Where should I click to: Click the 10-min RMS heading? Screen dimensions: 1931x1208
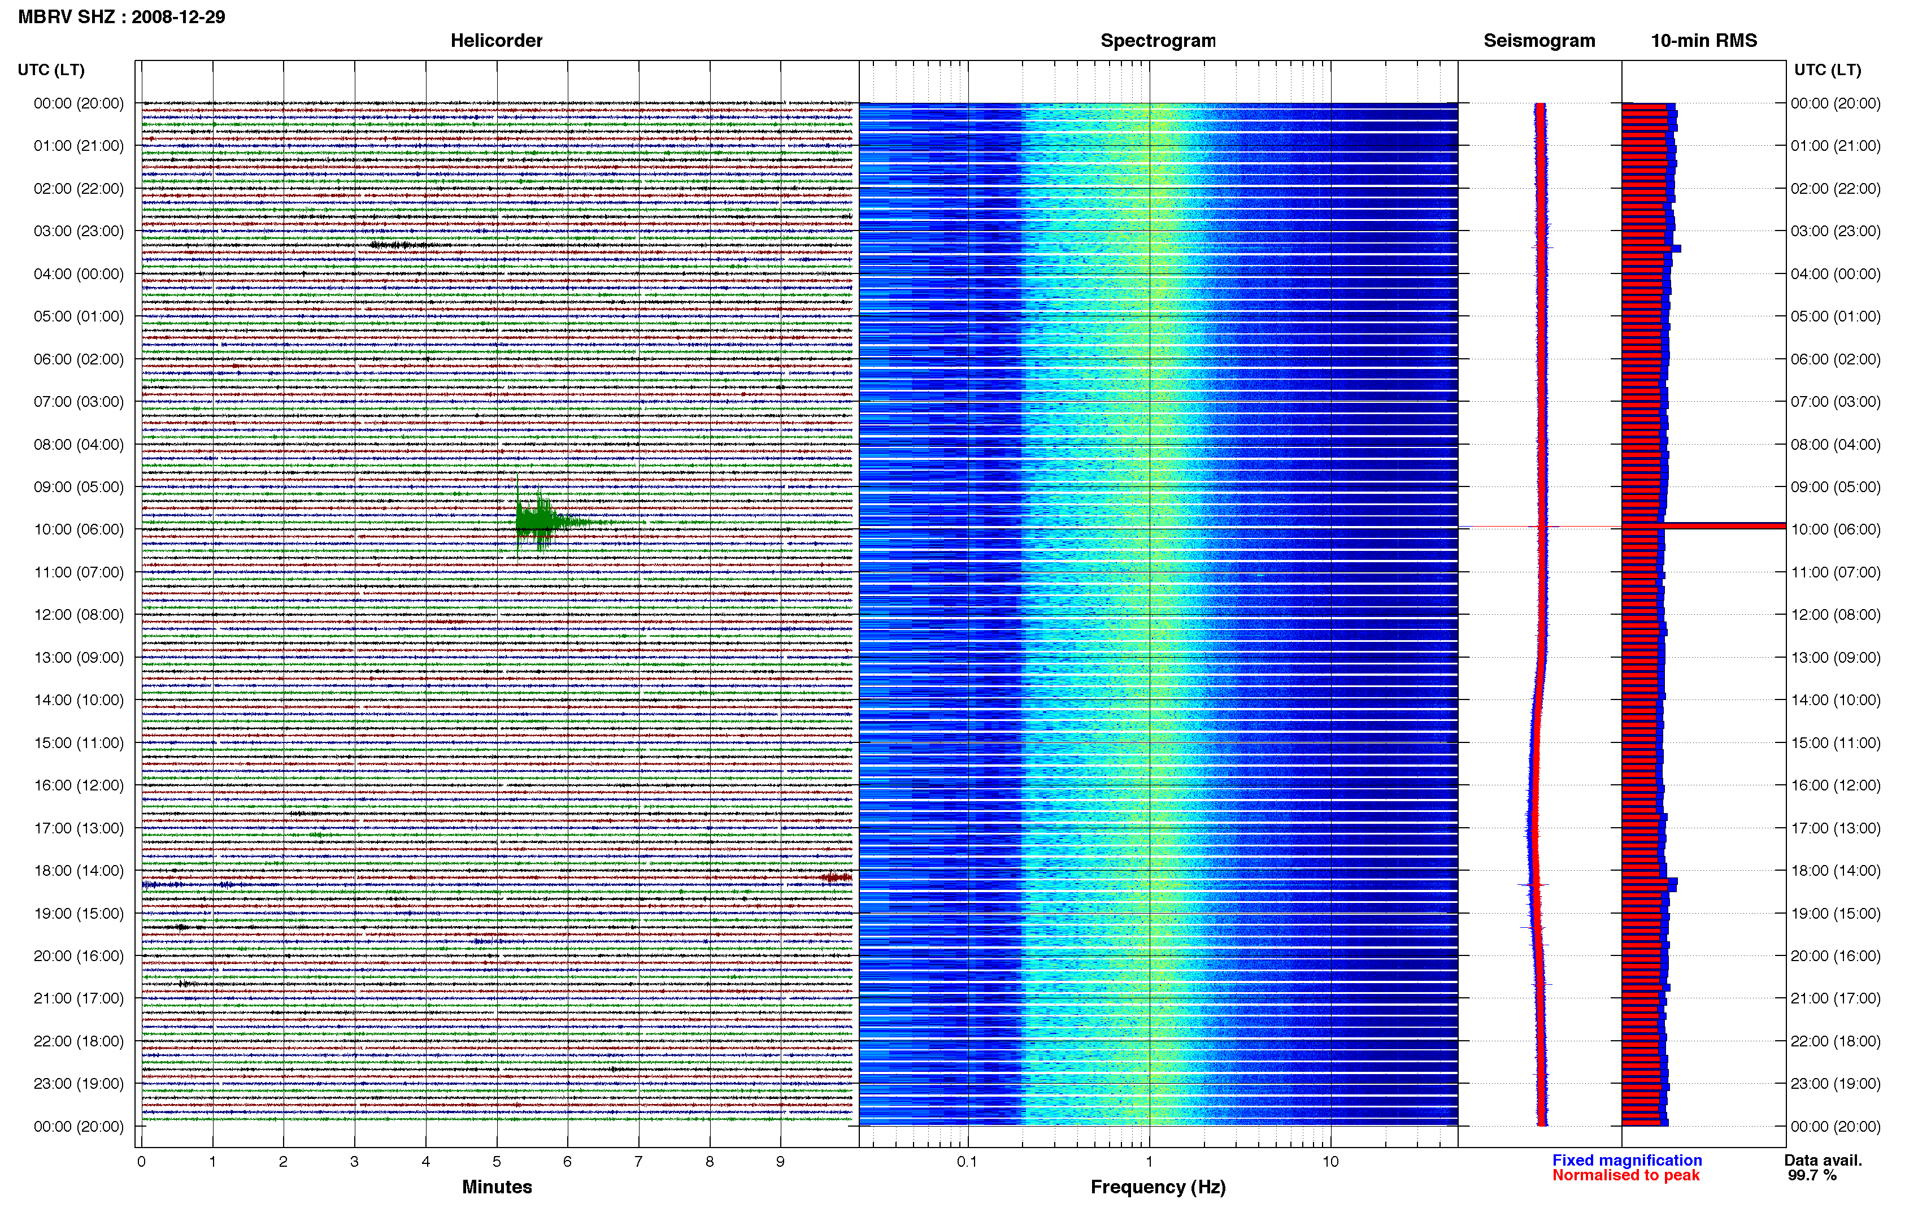(1703, 41)
